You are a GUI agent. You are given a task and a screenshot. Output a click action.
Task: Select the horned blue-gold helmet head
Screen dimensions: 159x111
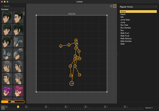(x=18, y=42)
